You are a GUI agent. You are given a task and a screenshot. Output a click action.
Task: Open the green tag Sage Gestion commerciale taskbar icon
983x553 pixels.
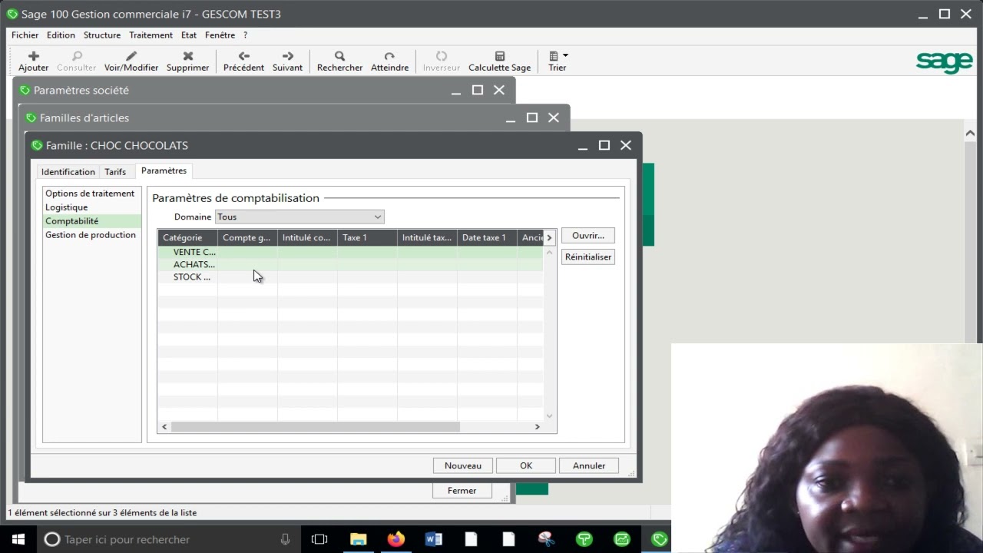coord(659,539)
